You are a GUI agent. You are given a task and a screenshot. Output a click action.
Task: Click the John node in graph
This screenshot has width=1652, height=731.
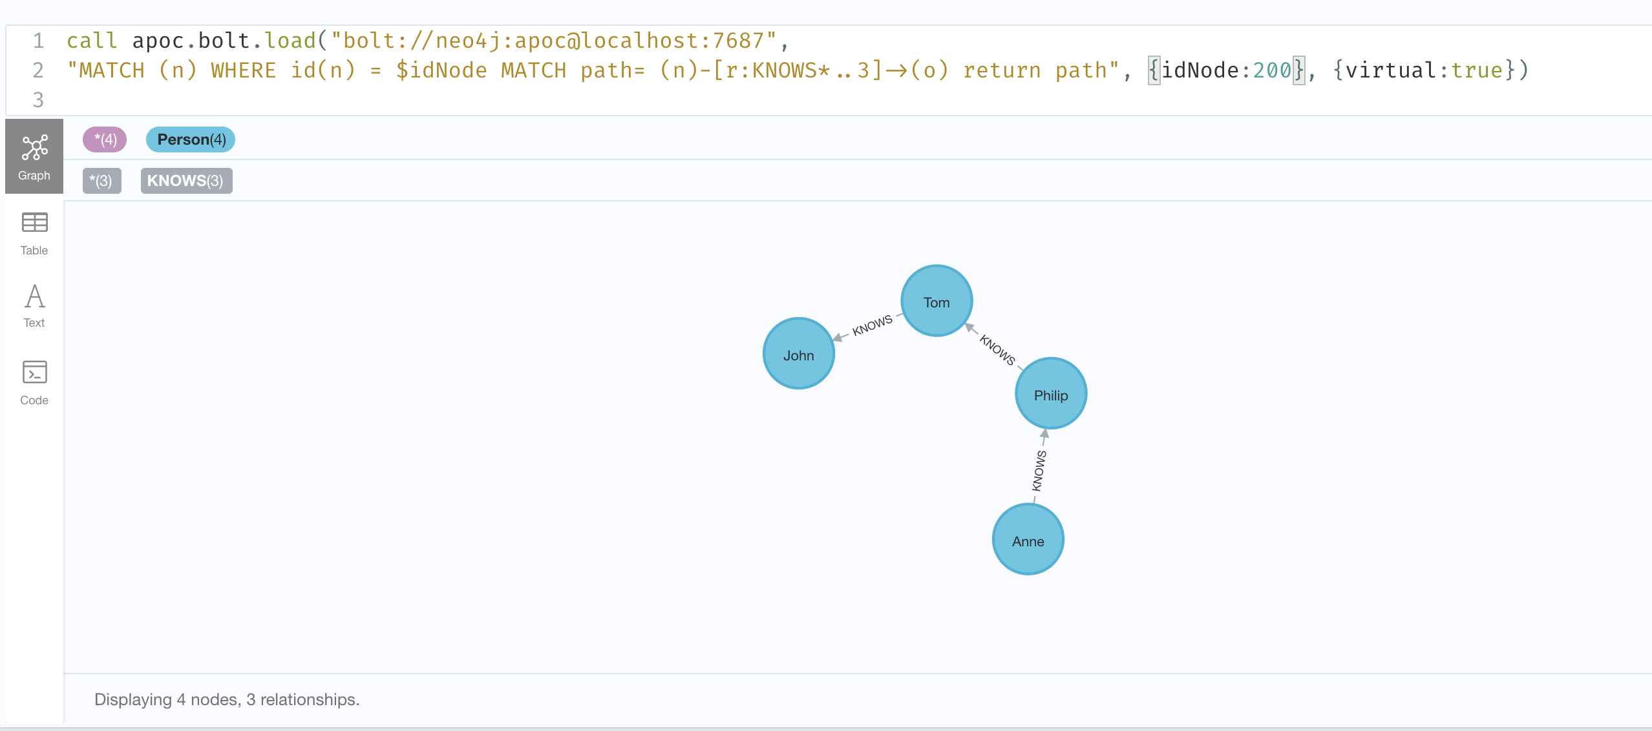(799, 354)
